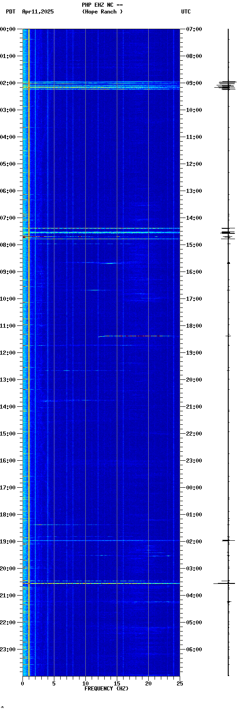Click "08:00" on the PDT time axis

pyautogui.click(x=8, y=245)
